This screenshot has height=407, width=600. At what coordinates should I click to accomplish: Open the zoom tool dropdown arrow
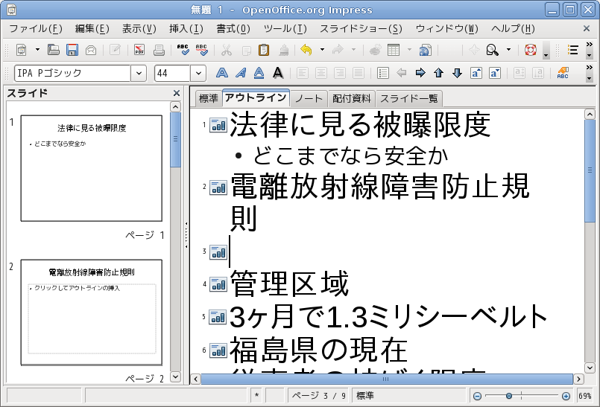pos(509,51)
